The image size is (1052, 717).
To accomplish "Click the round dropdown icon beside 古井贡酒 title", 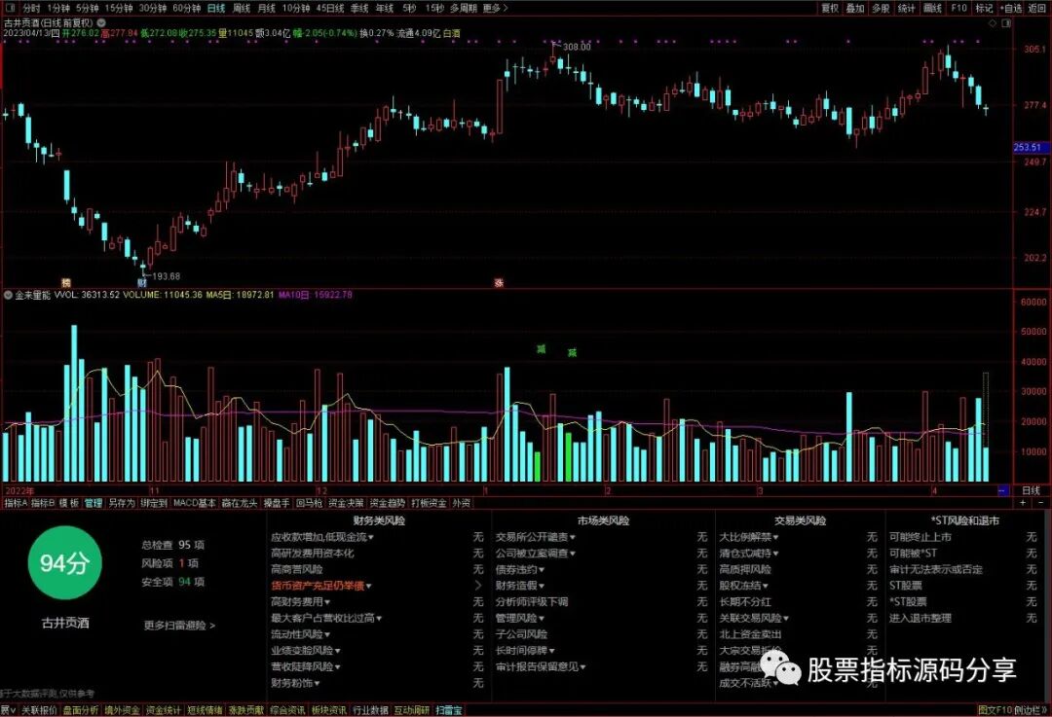I will [x=101, y=22].
